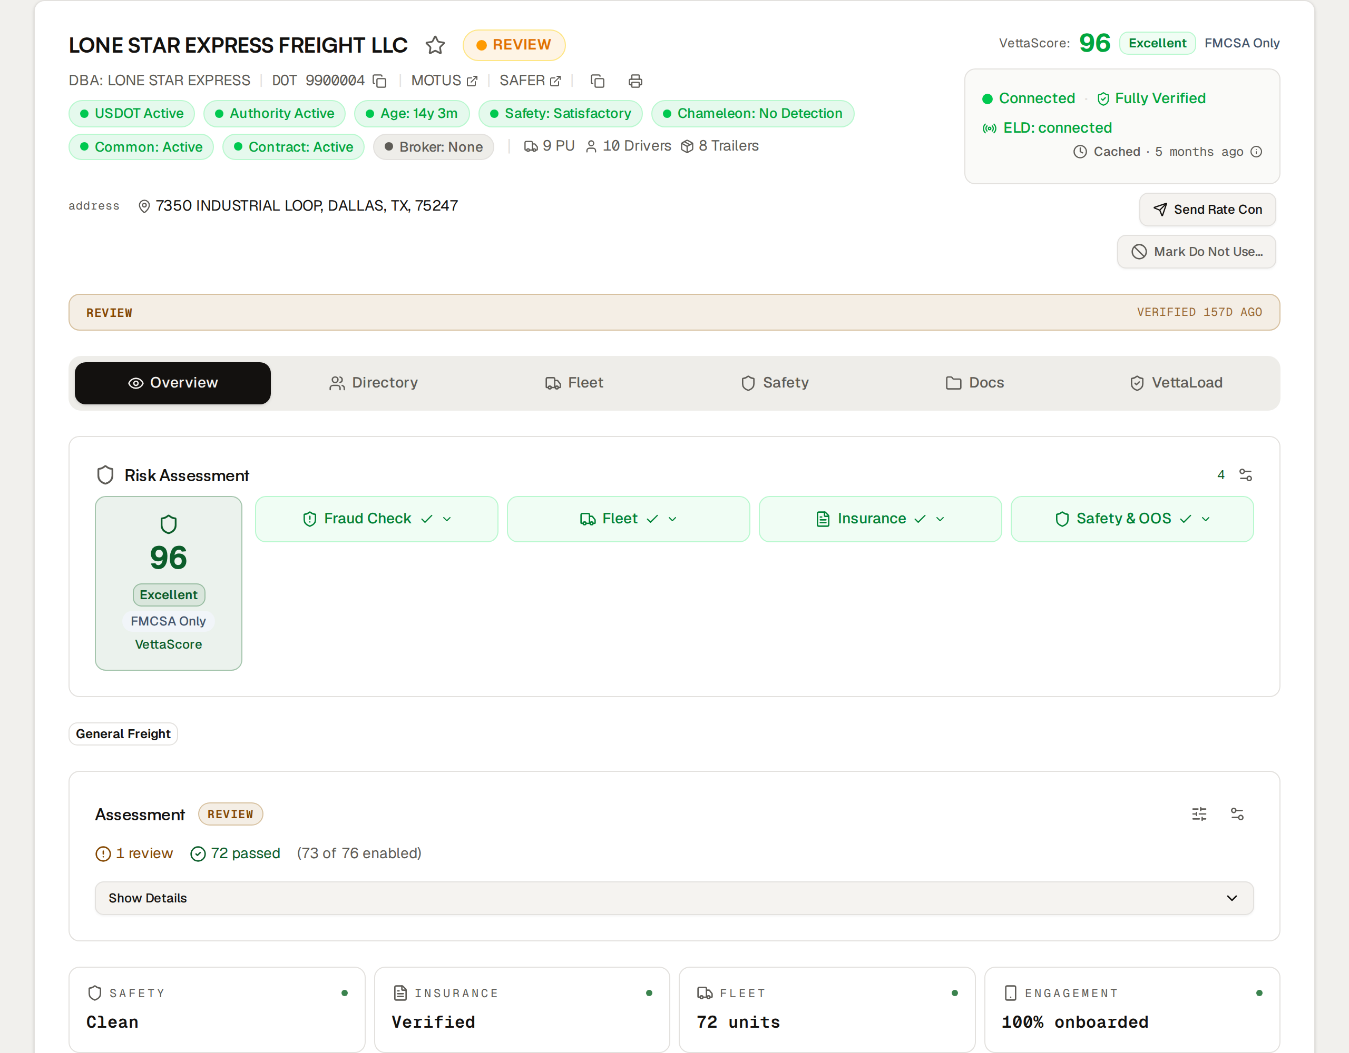This screenshot has width=1349, height=1053.
Task: Click the green Connected status
Action: tap(1029, 99)
